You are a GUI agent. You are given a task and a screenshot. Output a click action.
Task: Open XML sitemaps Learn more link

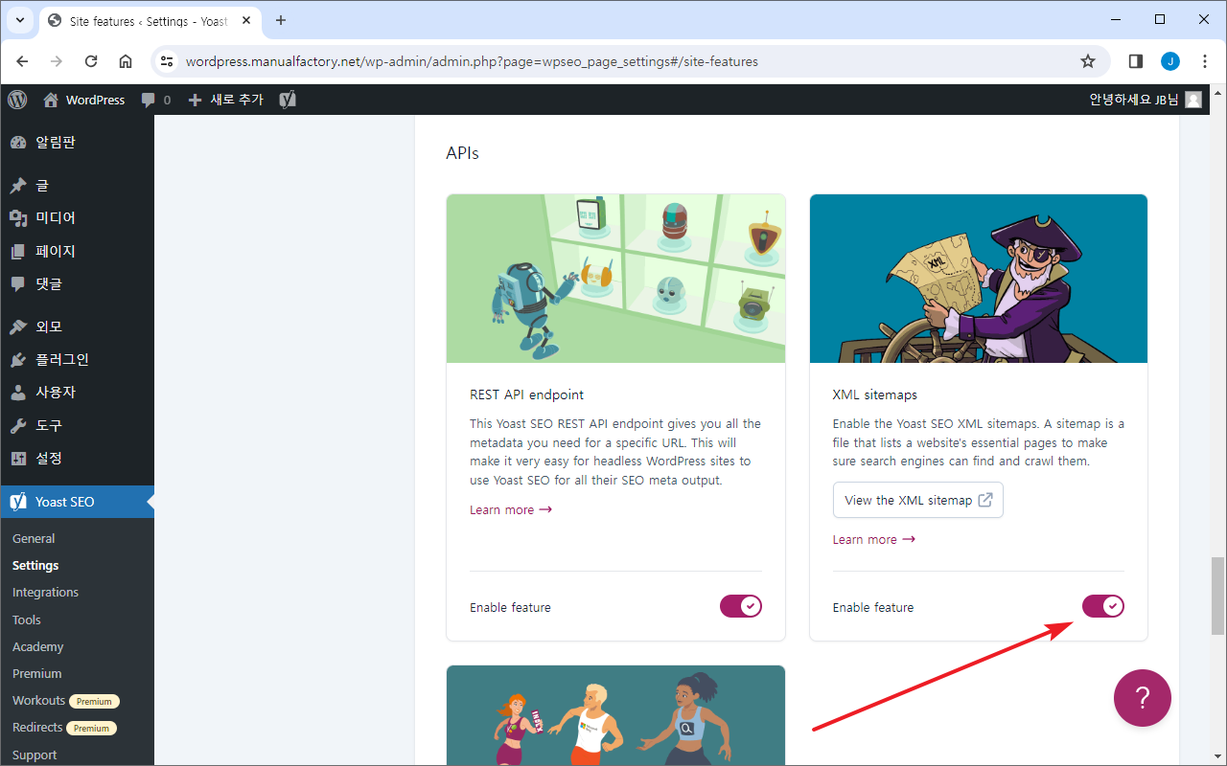(x=873, y=539)
